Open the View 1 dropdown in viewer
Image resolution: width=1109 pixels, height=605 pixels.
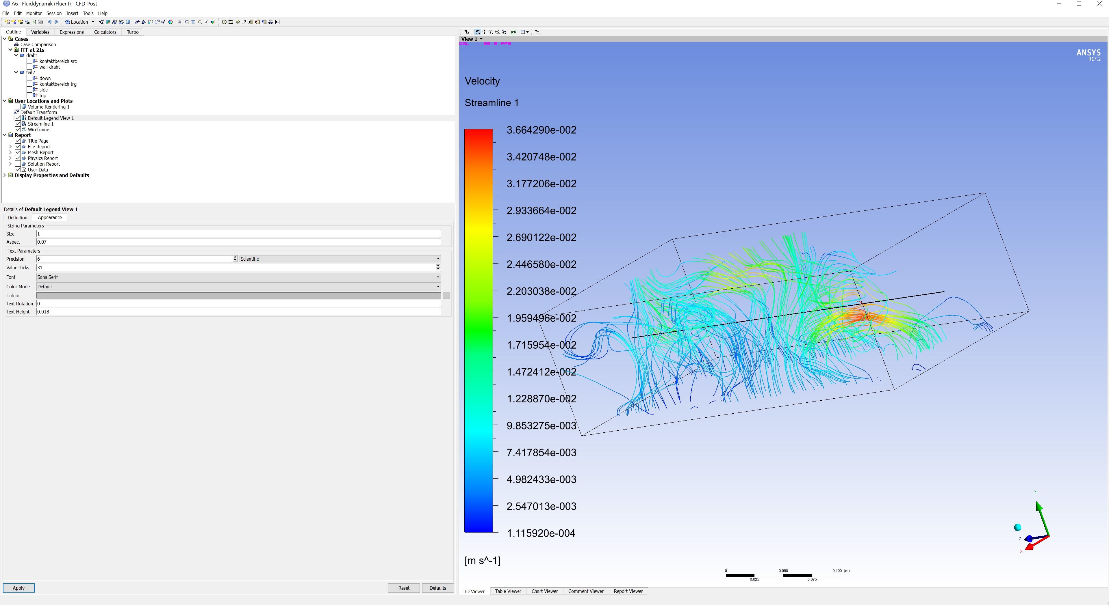tap(471, 39)
